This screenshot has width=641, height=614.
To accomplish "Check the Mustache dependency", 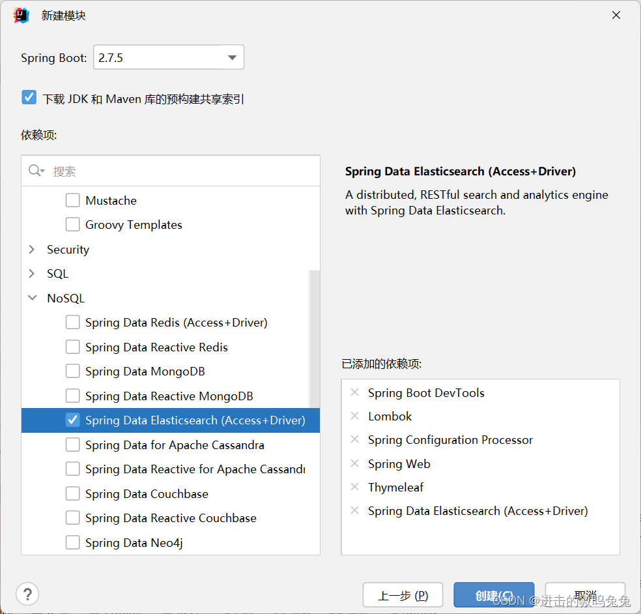I will click(73, 201).
